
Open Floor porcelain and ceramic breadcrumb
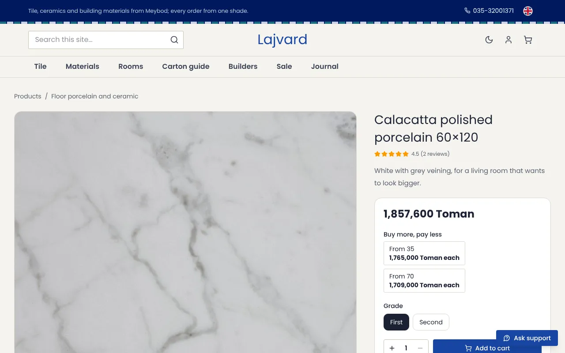tap(95, 96)
